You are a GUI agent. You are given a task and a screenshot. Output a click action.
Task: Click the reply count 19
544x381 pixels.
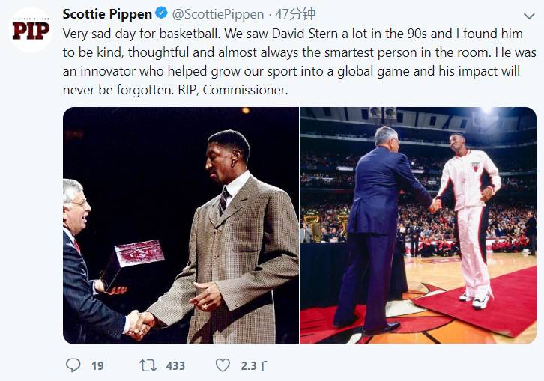pos(97,366)
